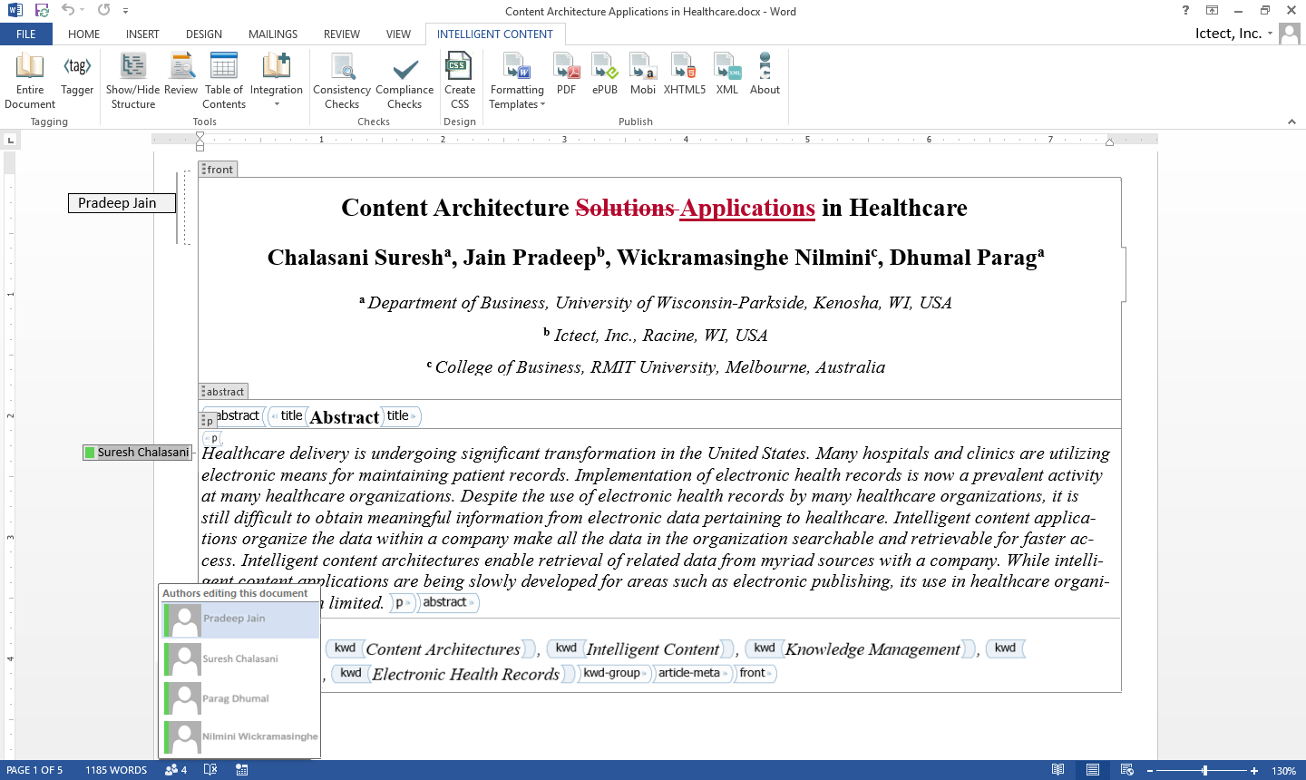
Task: Click the opening title tag before Abstract
Action: click(x=289, y=416)
